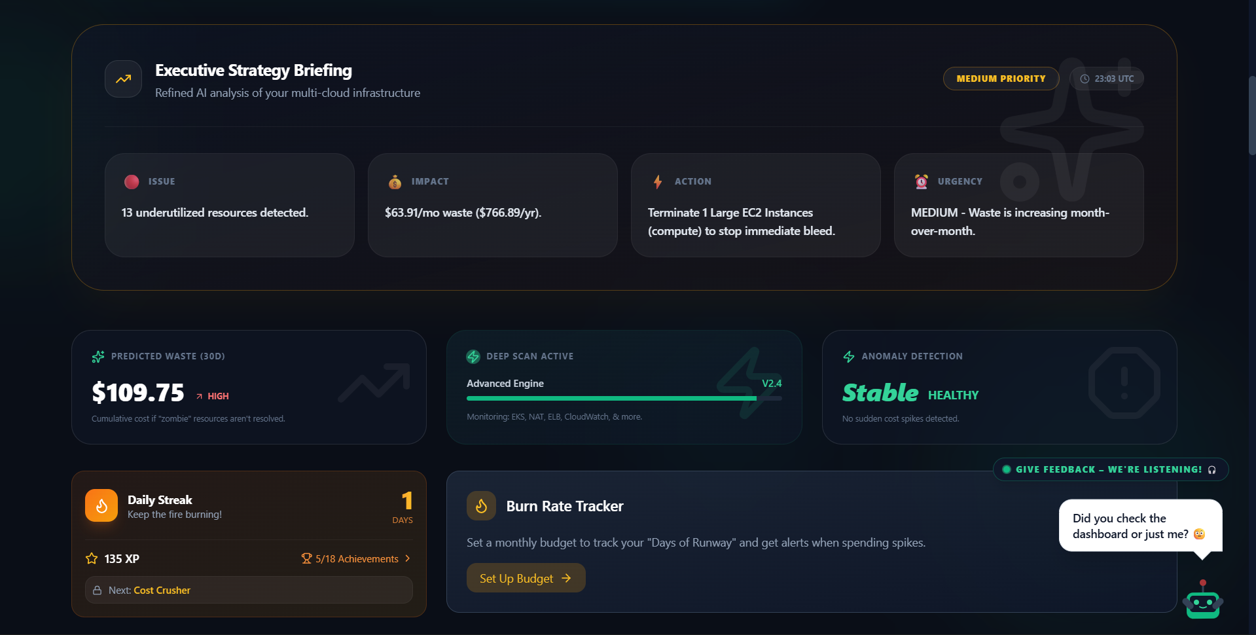Click the Set Up Budget button
This screenshot has width=1256, height=635.
[x=526, y=578]
